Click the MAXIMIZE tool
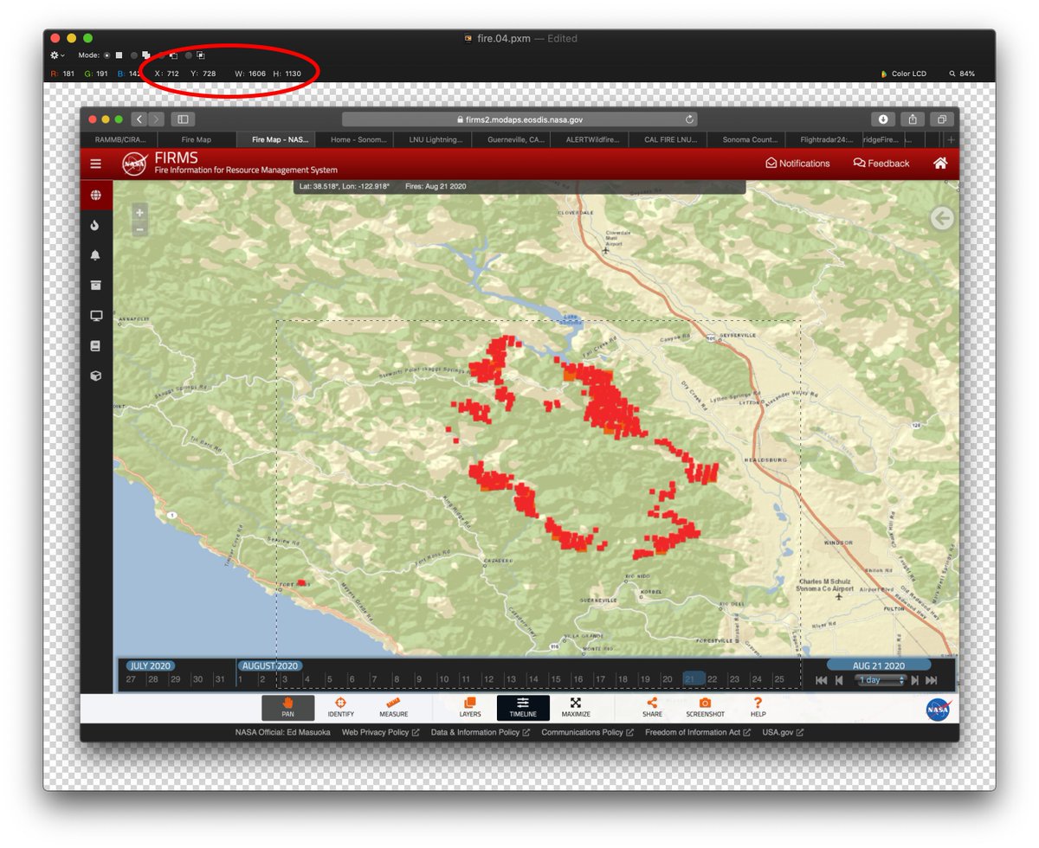This screenshot has width=1039, height=848. tap(576, 708)
